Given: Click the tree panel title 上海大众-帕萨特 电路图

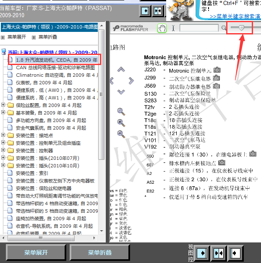Looking at the screenshot, I should [x=50, y=27].
